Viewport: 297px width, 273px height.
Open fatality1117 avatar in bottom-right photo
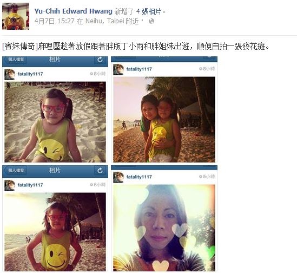click(118, 177)
